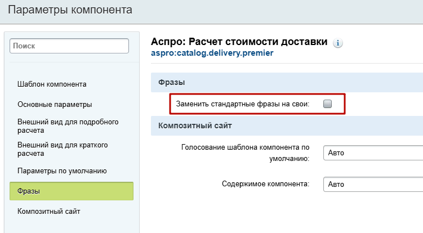Click the "Содержимое компонента" label
The image size is (423, 233).
[265, 184]
